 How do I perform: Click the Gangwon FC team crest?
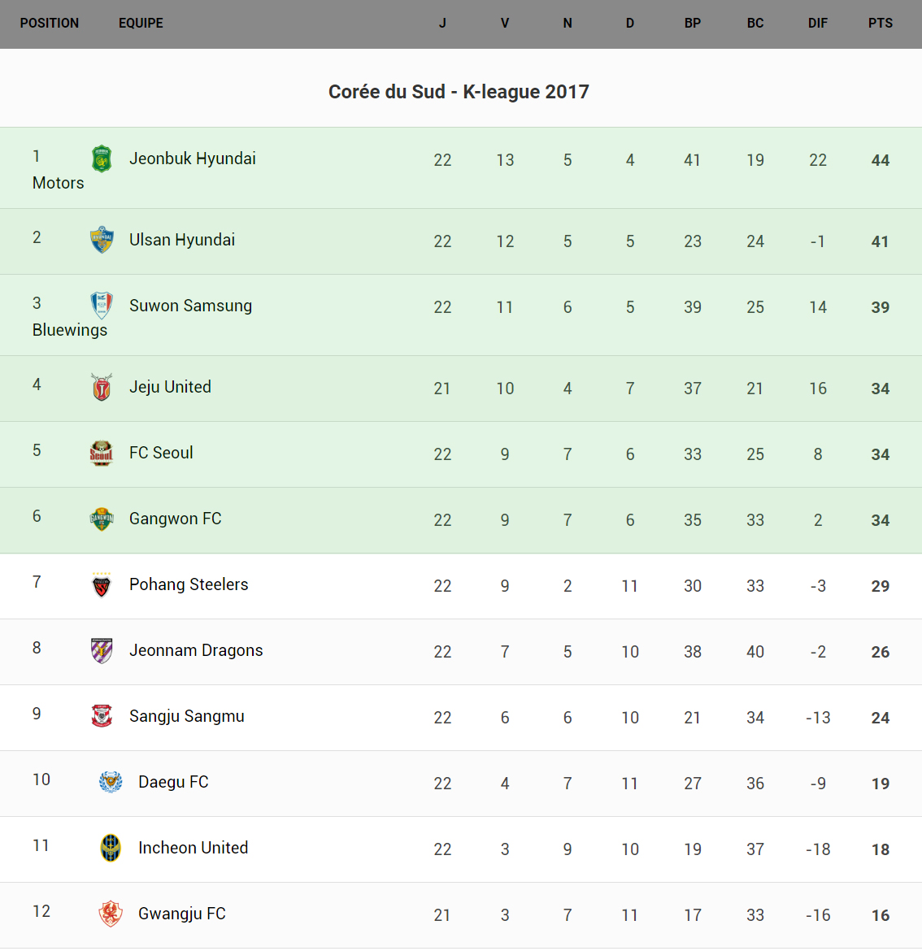[102, 519]
